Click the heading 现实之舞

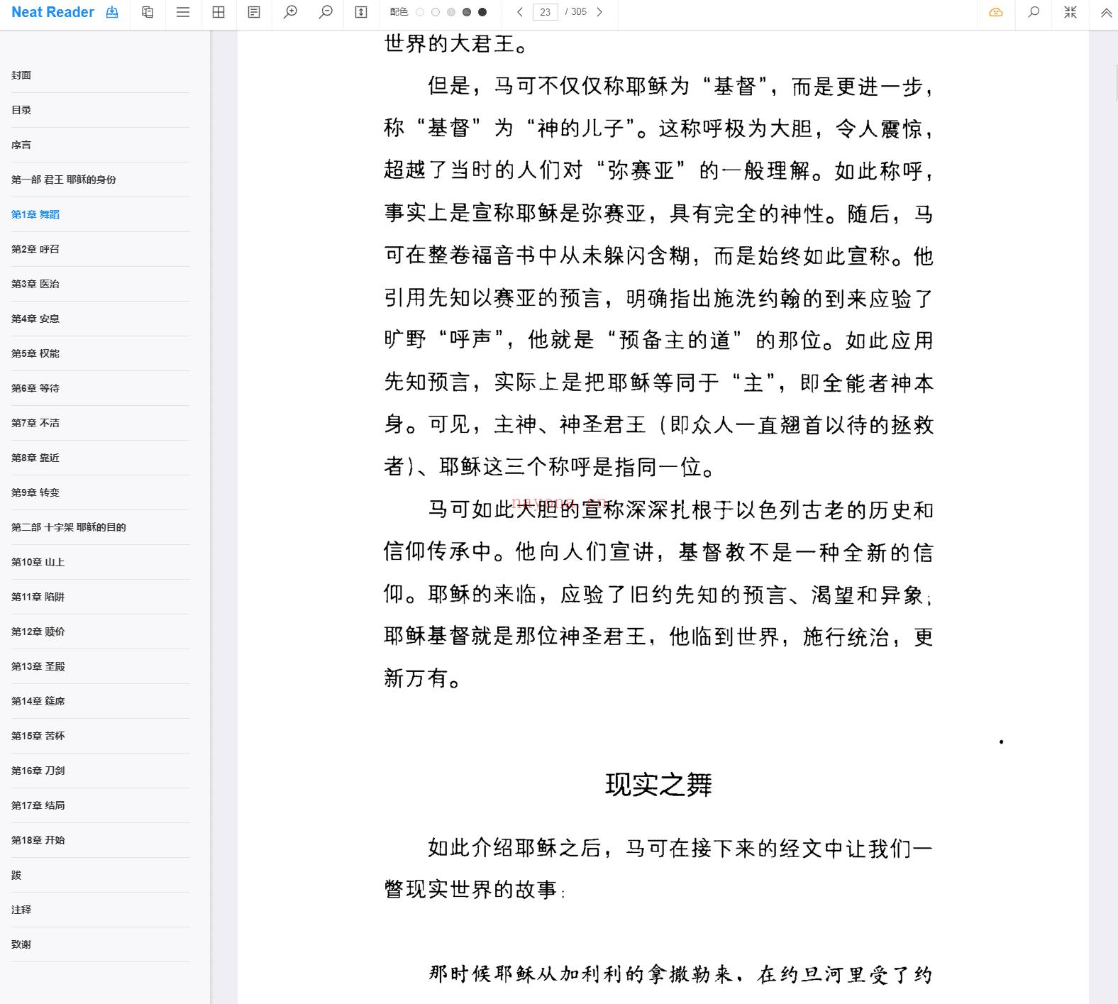pyautogui.click(x=658, y=785)
